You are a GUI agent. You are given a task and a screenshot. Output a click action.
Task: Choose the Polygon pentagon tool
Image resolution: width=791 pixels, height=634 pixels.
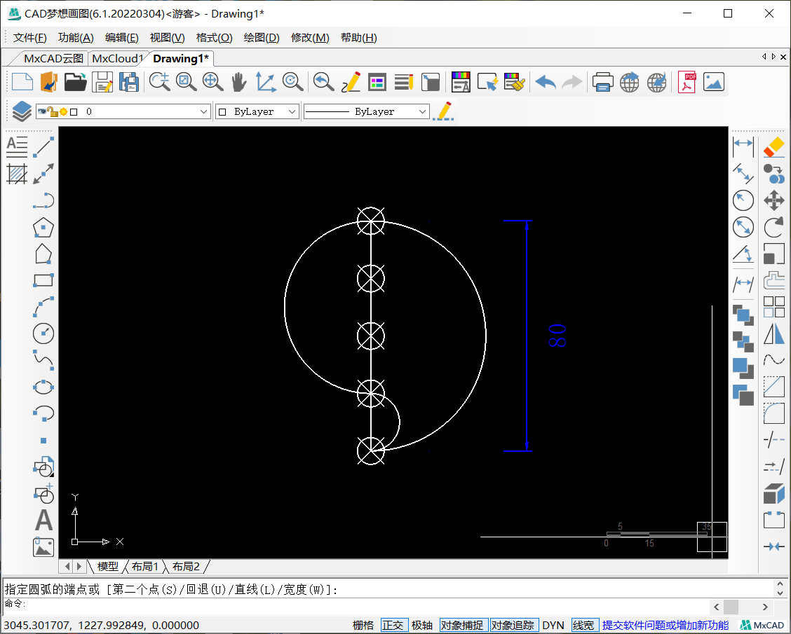(x=43, y=227)
